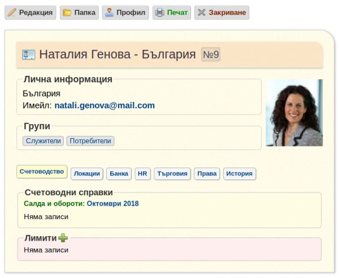The image size is (339, 278).
Task: Click the Потребители group tag
Action: pos(90,141)
